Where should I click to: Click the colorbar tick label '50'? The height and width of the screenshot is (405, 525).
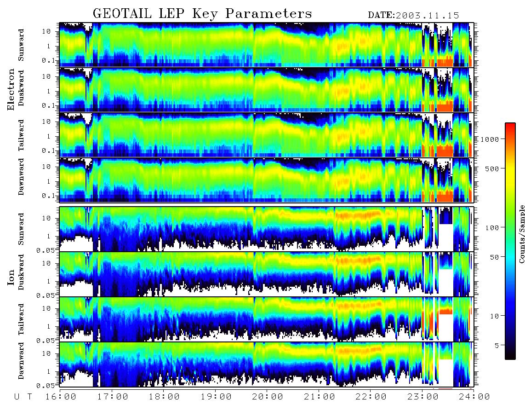click(494, 257)
